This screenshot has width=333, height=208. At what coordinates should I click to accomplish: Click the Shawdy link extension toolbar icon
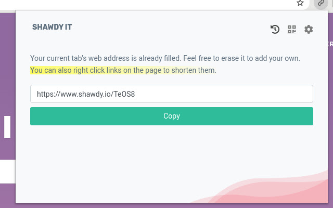pyautogui.click(x=321, y=3)
